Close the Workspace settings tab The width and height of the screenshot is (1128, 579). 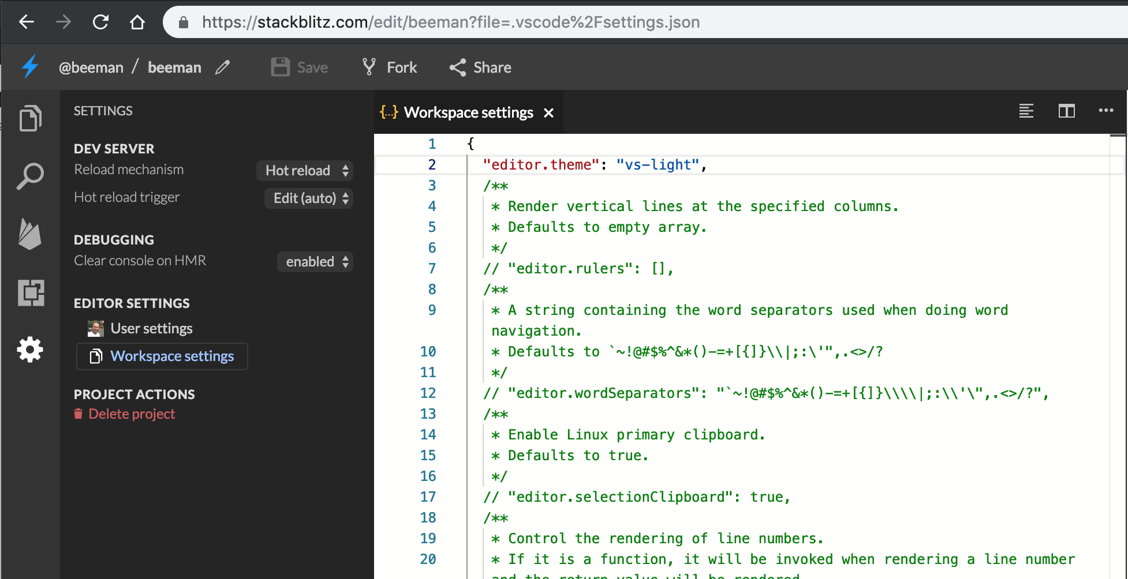click(x=548, y=112)
